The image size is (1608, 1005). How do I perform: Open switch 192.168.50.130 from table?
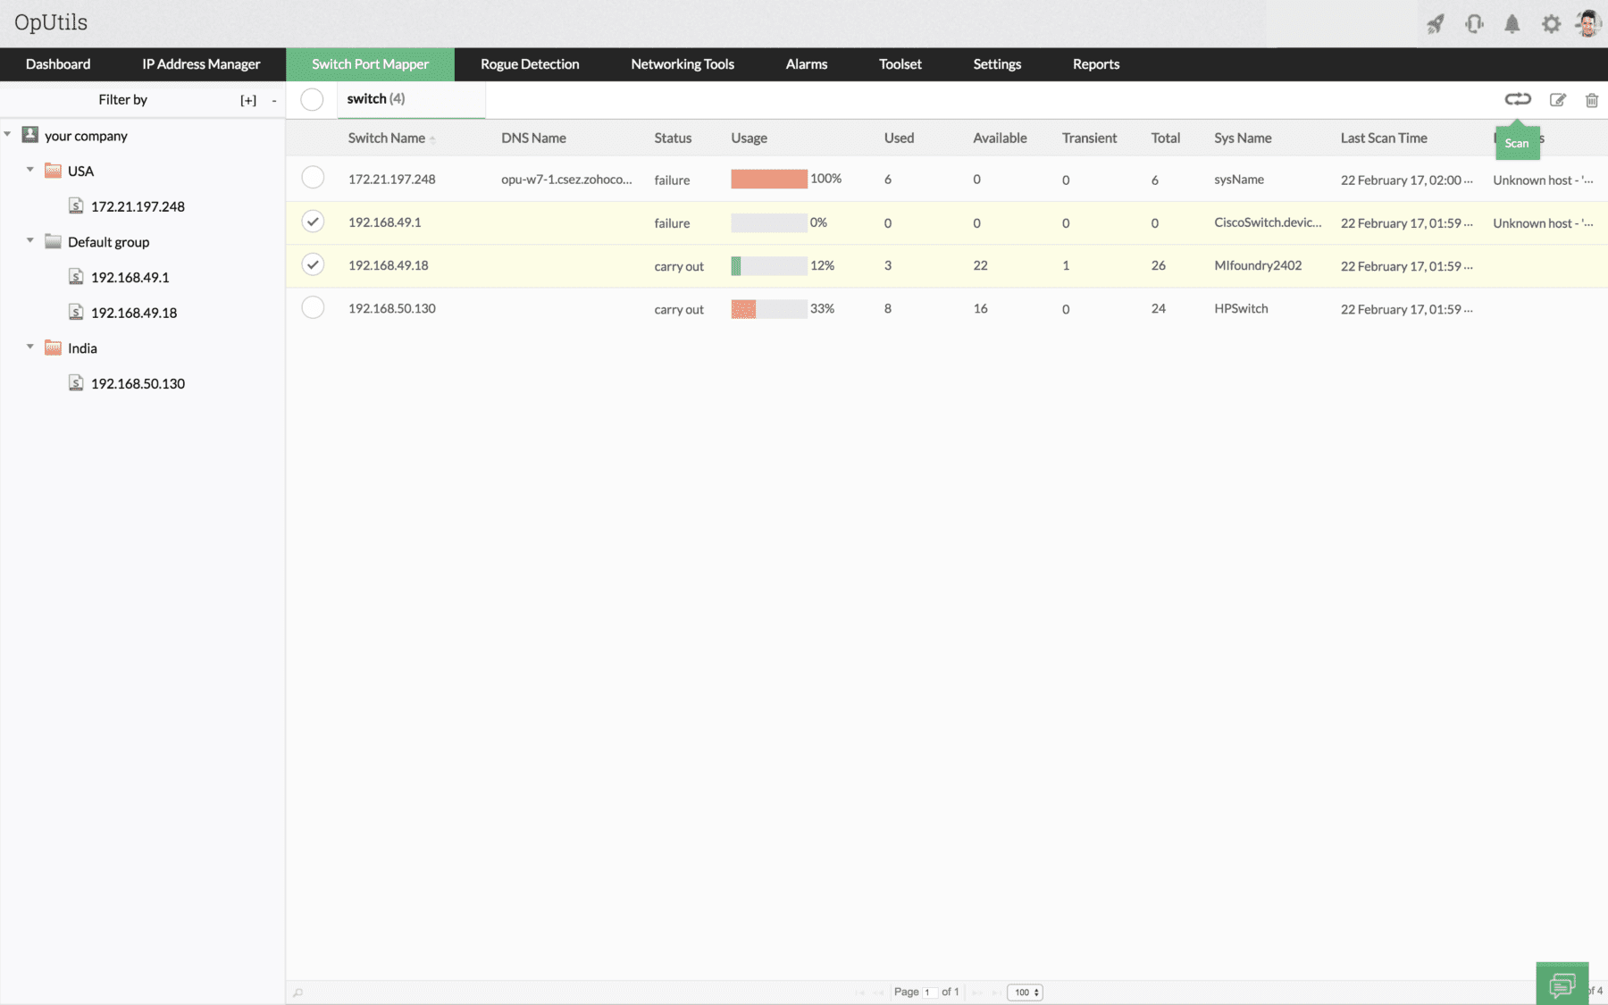point(392,308)
